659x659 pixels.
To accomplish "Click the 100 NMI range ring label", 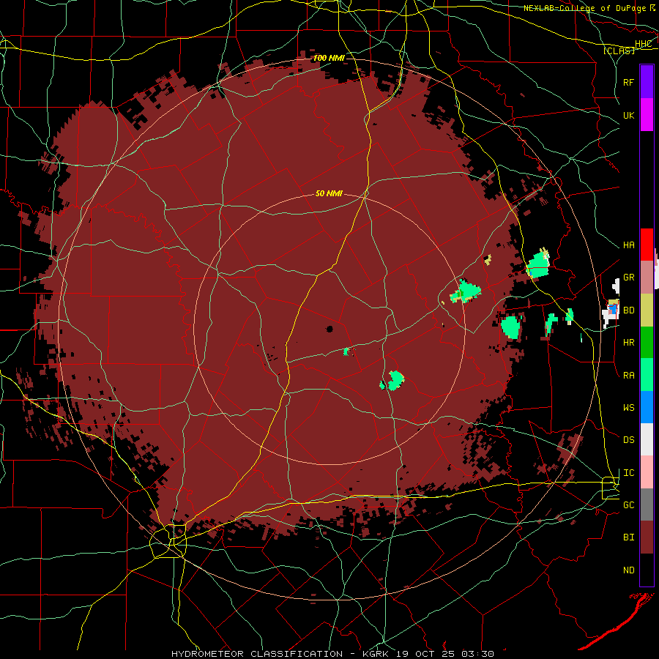I will [x=329, y=58].
